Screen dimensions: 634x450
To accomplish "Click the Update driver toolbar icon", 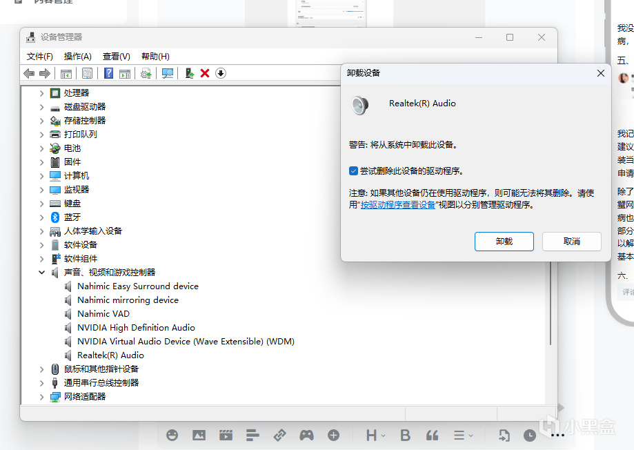I will click(146, 73).
